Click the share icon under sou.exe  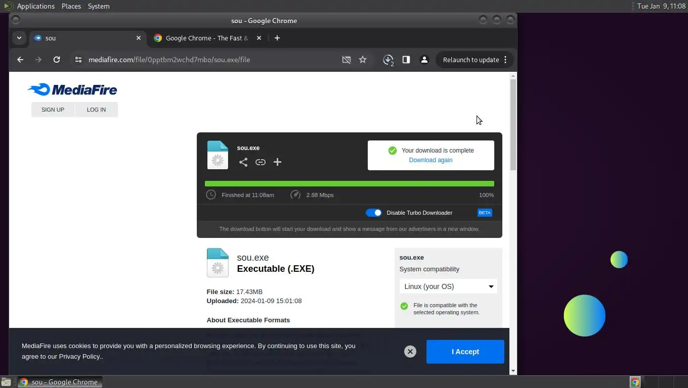243,162
